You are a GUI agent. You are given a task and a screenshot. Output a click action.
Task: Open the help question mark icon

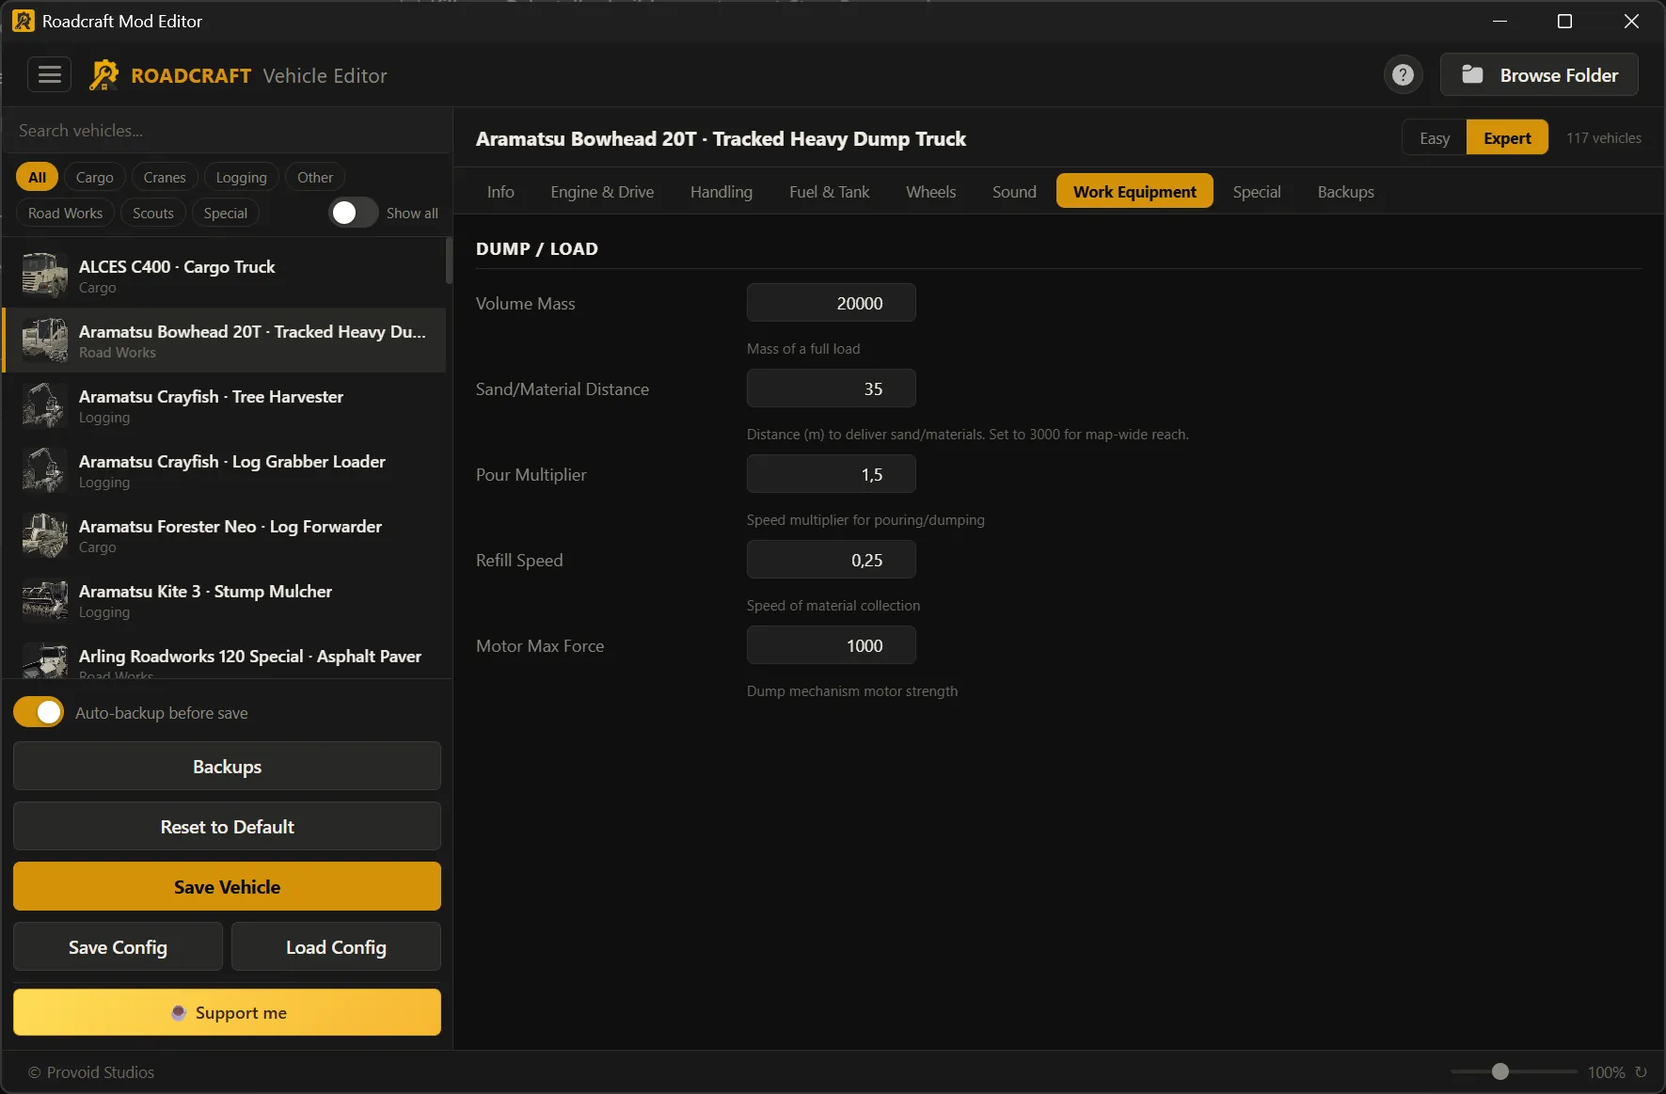[x=1403, y=74]
